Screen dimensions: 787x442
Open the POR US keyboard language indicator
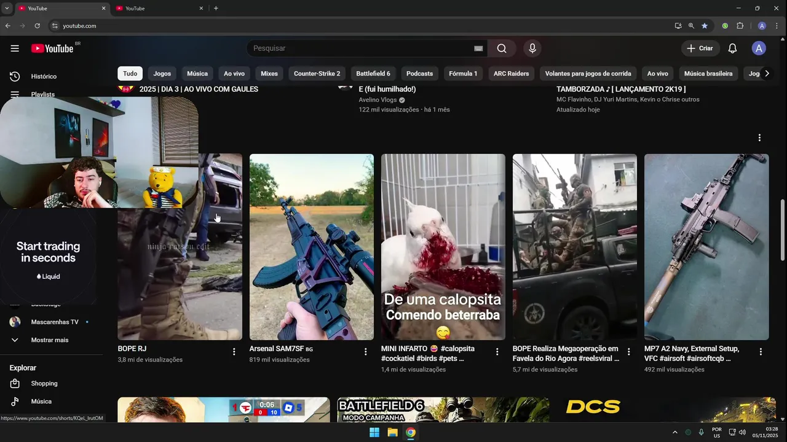tap(717, 432)
